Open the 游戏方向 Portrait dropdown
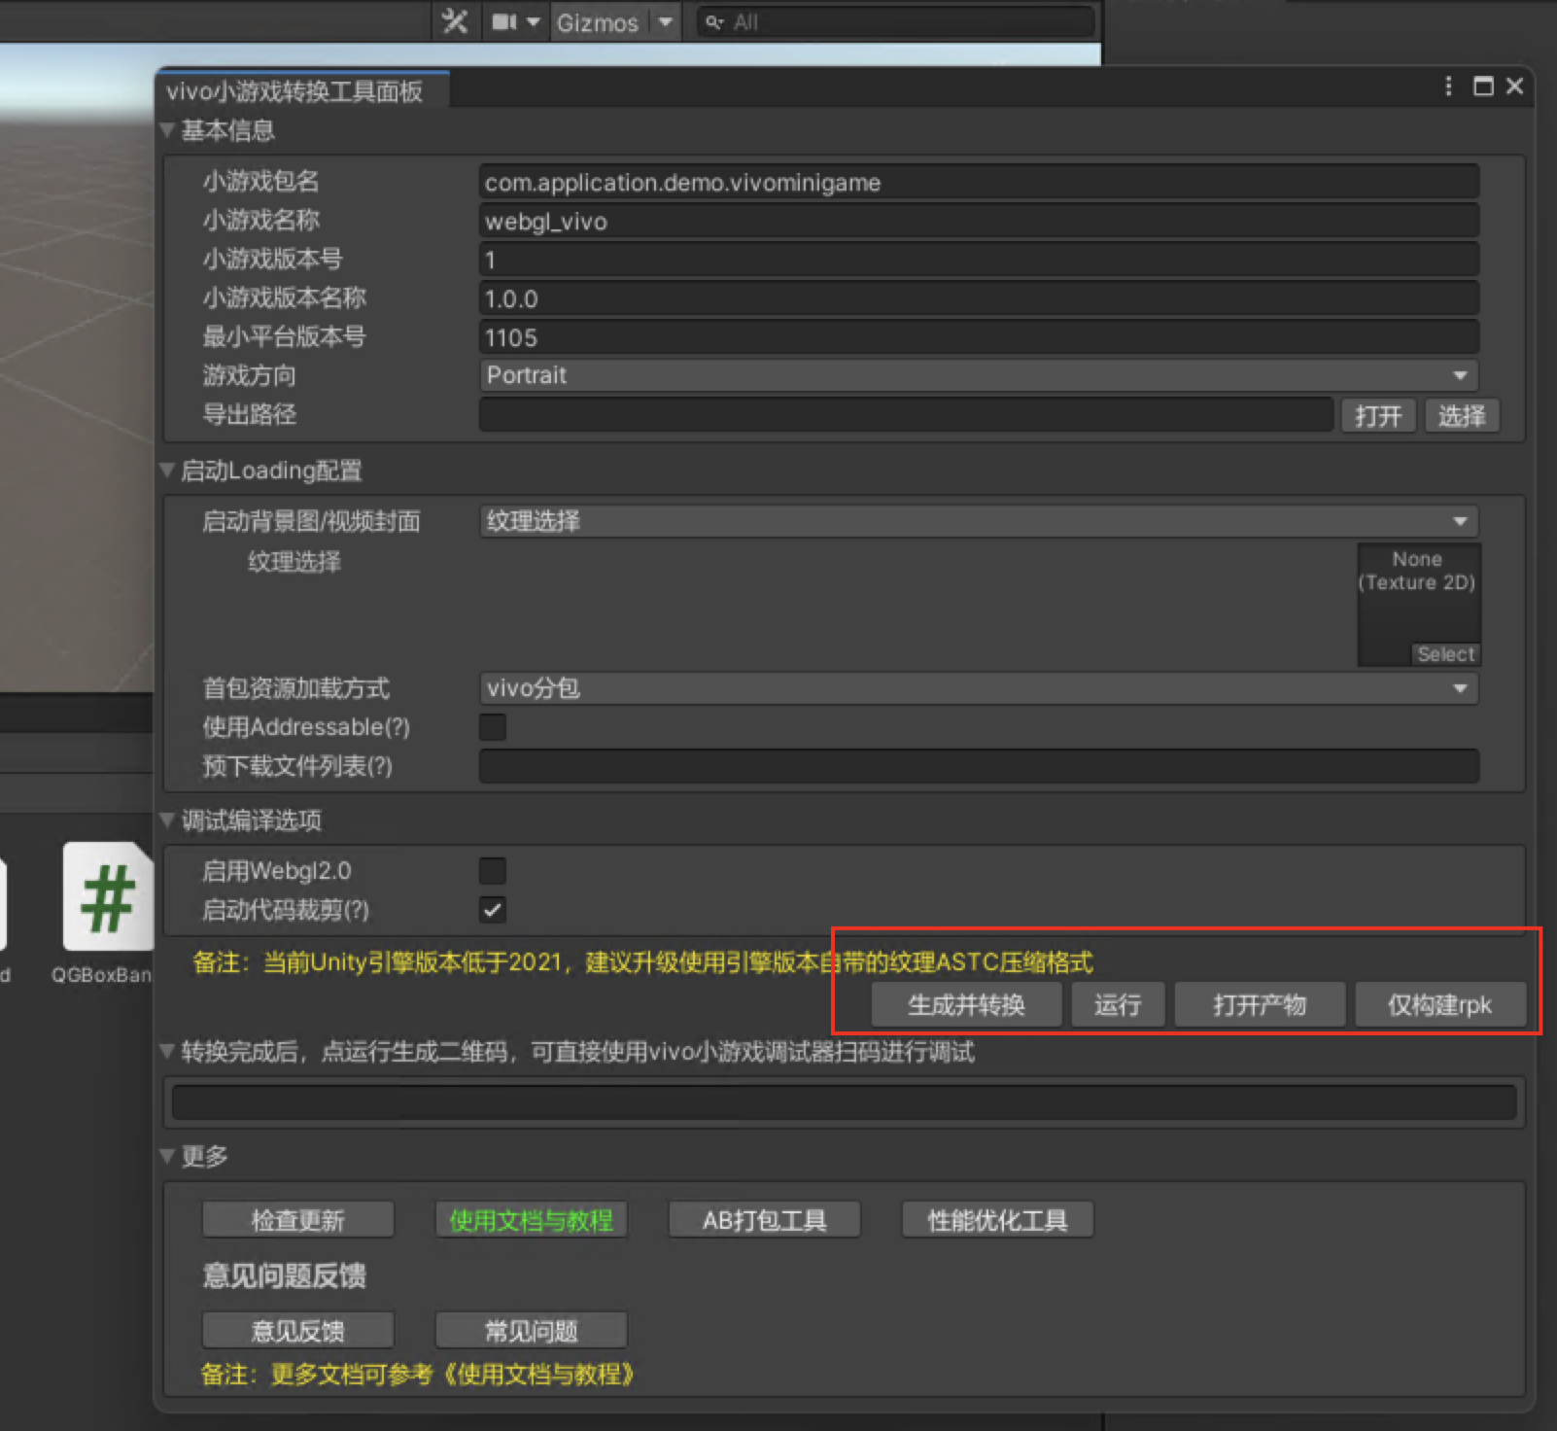Screen dimensions: 1557x1431 (979, 375)
